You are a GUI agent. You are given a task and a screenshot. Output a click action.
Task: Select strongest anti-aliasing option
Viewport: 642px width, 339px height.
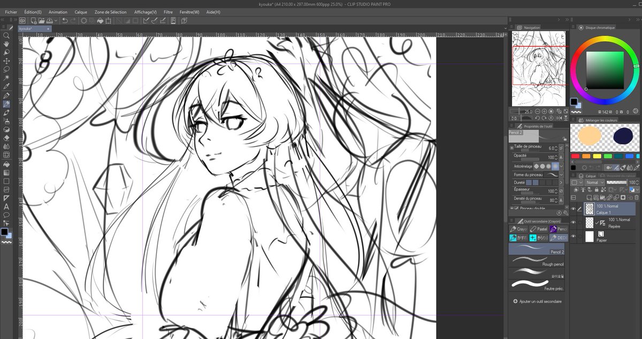(555, 166)
